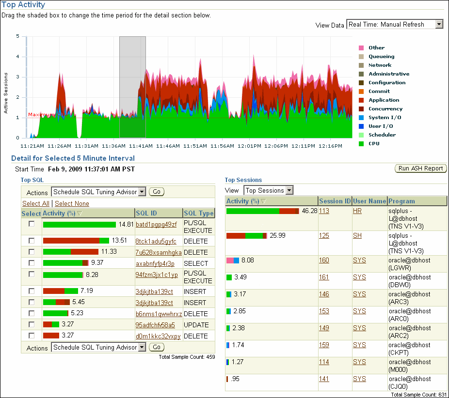Click the Application legend color square

(x=361, y=100)
